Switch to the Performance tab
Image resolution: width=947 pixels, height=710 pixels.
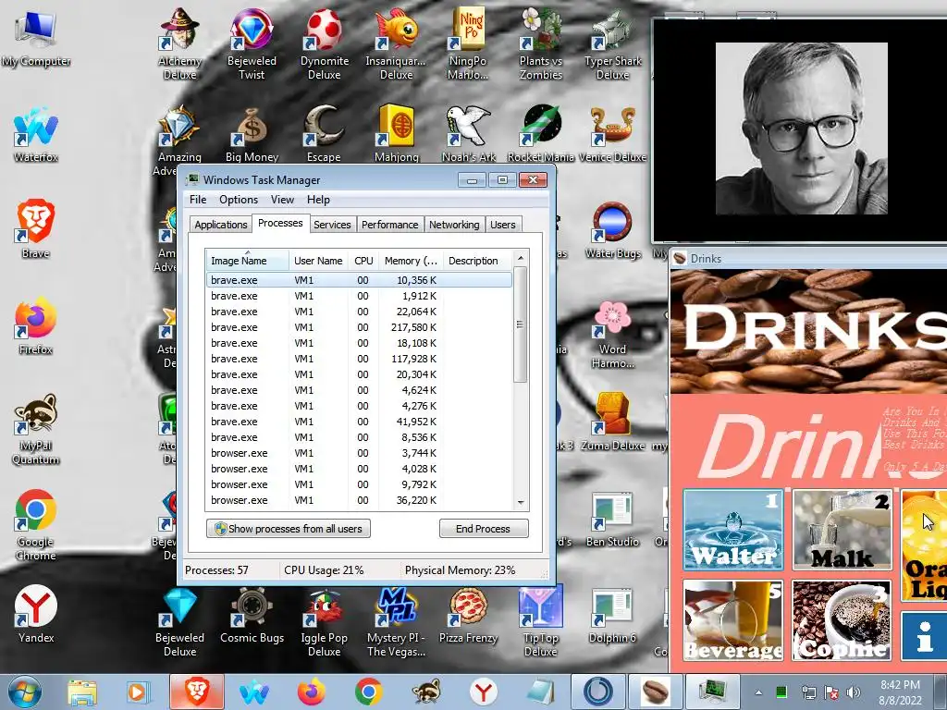[389, 225]
